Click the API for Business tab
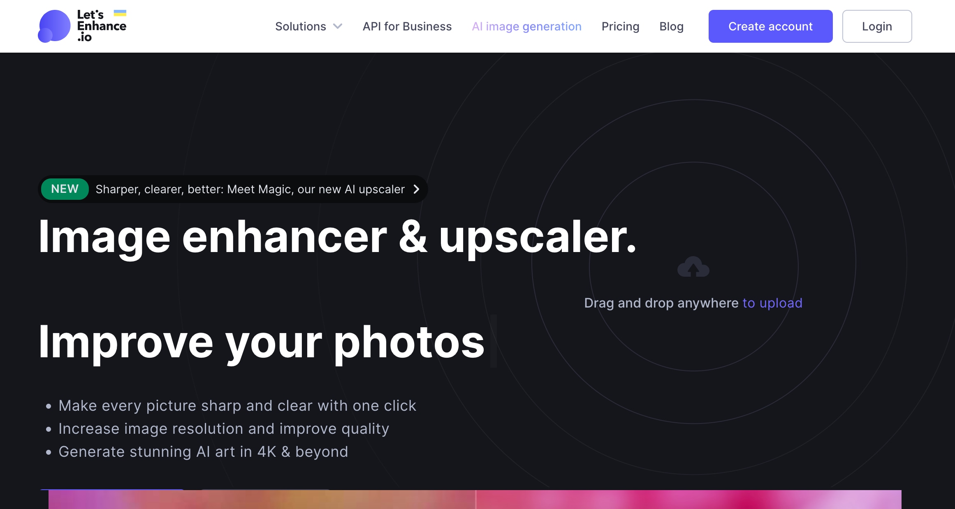Viewport: 955px width, 509px height. (408, 27)
